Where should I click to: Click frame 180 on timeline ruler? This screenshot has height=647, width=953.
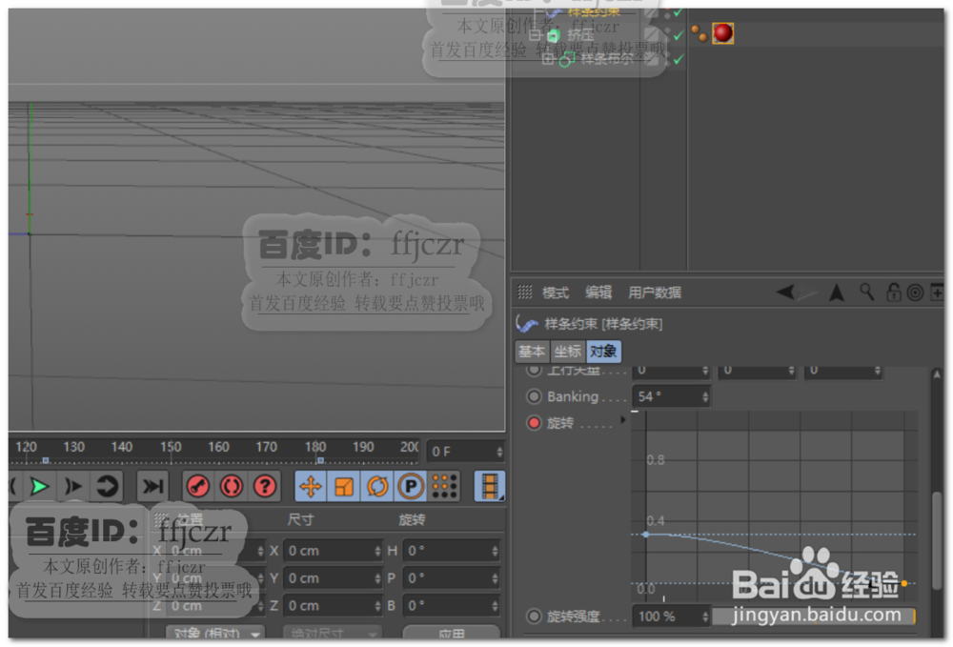tap(315, 447)
